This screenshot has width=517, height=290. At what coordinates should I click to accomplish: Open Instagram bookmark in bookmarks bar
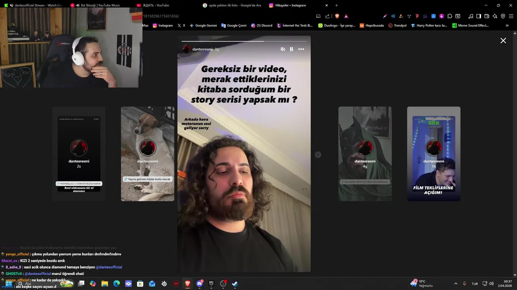click(x=163, y=25)
